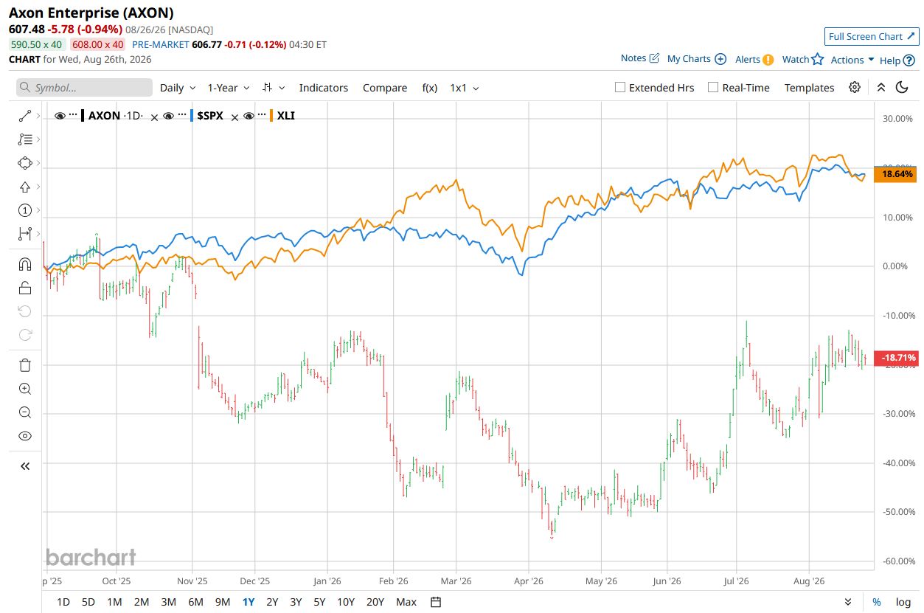Screen dimensions: 924x613
Task: Remove AXON series with X
Action: (154, 117)
